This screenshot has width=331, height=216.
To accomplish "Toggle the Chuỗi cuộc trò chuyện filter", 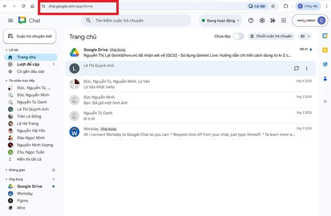I will click(x=272, y=36).
